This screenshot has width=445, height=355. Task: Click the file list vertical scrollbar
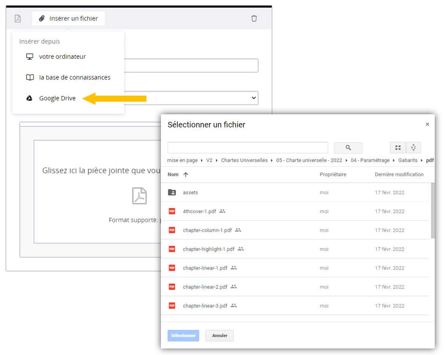tap(432, 210)
